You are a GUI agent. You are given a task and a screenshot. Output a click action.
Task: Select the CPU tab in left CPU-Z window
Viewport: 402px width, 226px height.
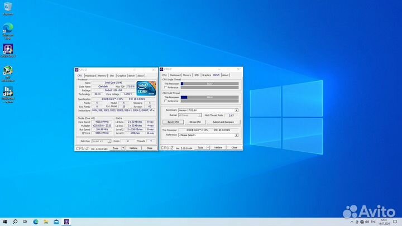(80, 75)
